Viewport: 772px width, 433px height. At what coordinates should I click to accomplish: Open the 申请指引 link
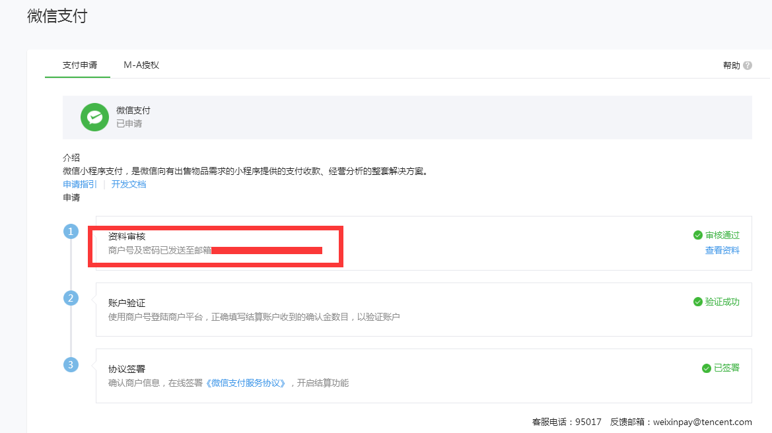click(x=80, y=184)
